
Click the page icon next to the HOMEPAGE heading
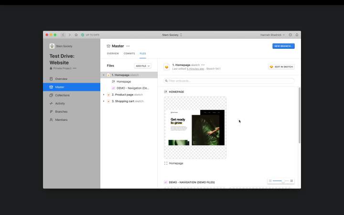[x=166, y=92]
